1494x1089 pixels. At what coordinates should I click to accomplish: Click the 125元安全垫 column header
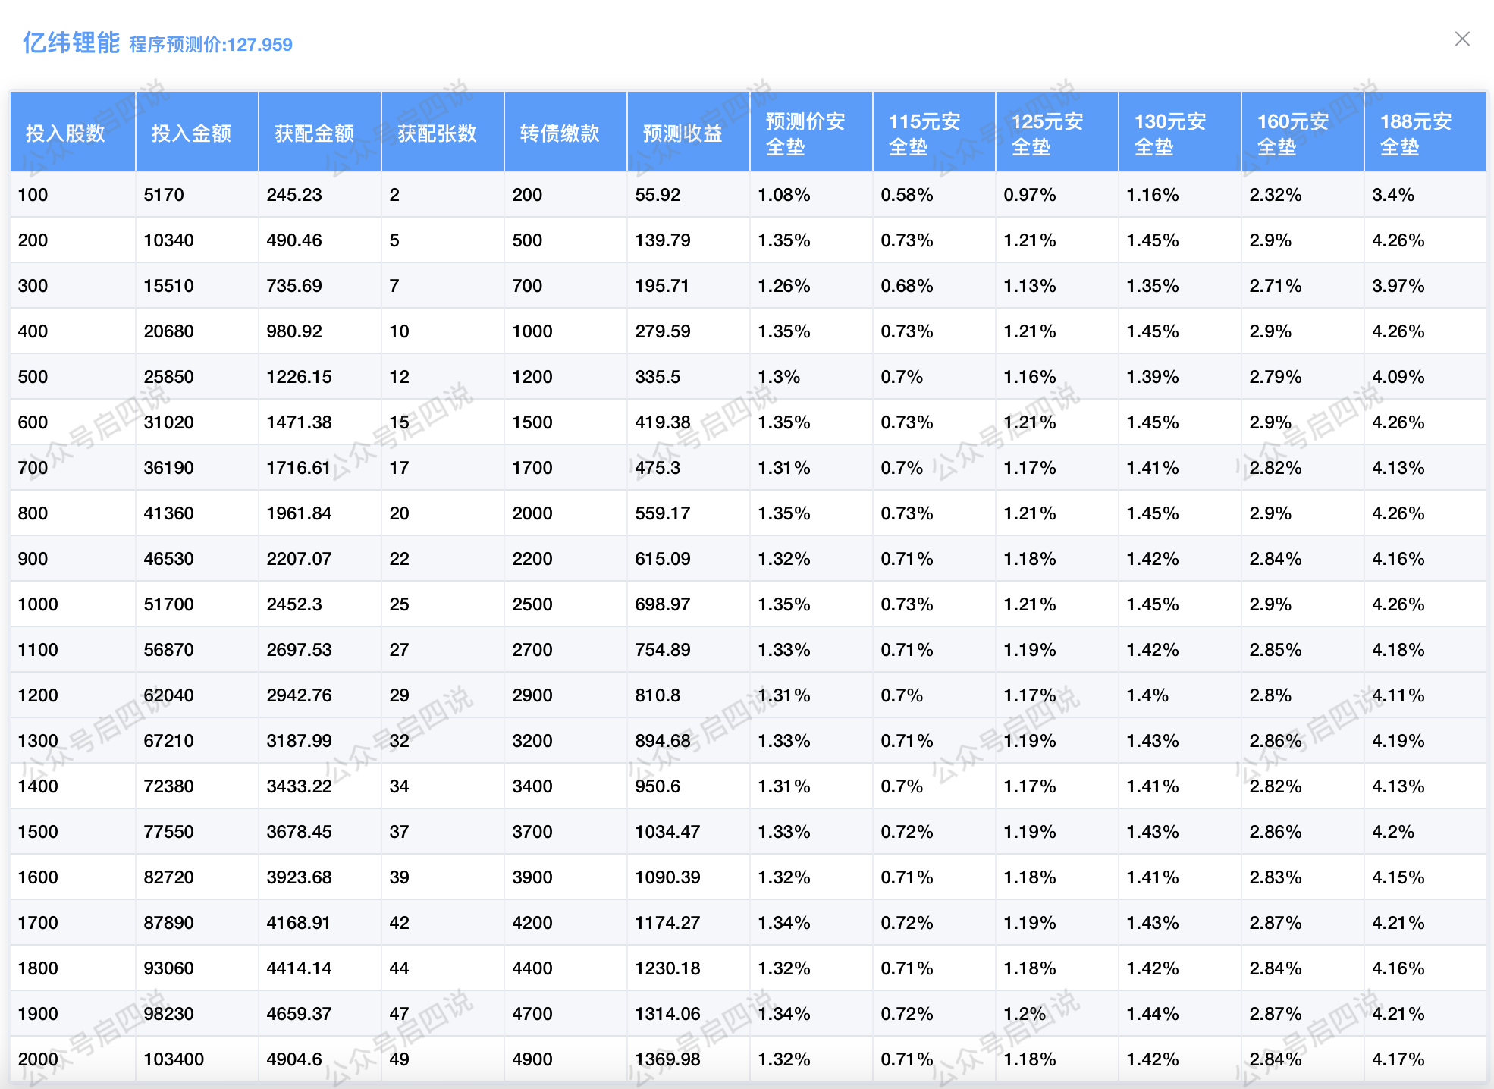pyautogui.click(x=1048, y=133)
